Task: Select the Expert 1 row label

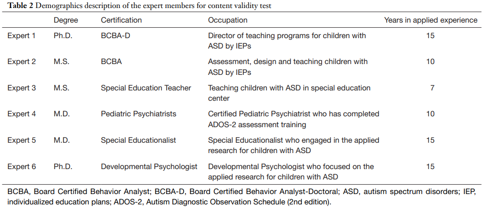Action: (x=22, y=36)
